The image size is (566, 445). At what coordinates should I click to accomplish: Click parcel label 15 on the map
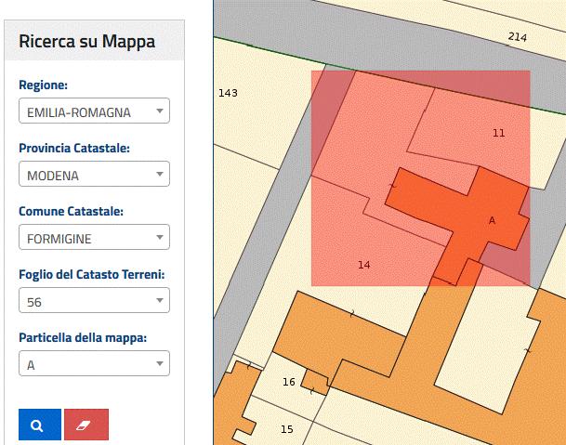[287, 429]
